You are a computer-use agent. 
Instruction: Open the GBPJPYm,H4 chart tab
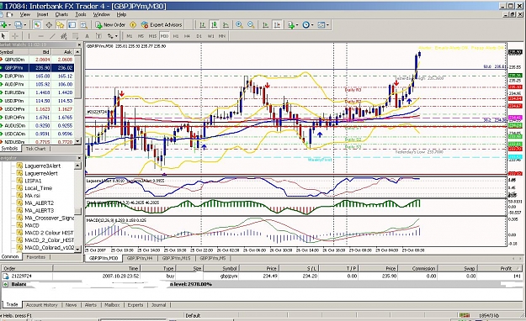(x=140, y=258)
